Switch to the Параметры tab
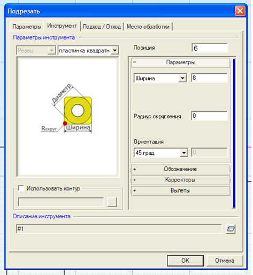Screen dimensions: 253x275 pyautogui.click(x=27, y=27)
